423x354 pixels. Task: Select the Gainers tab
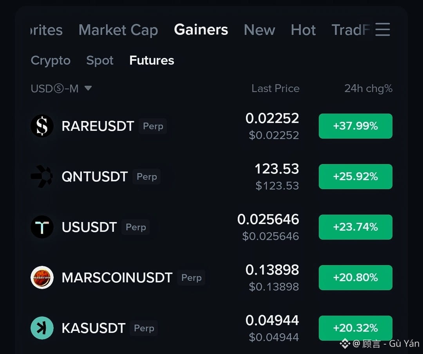coord(201,29)
